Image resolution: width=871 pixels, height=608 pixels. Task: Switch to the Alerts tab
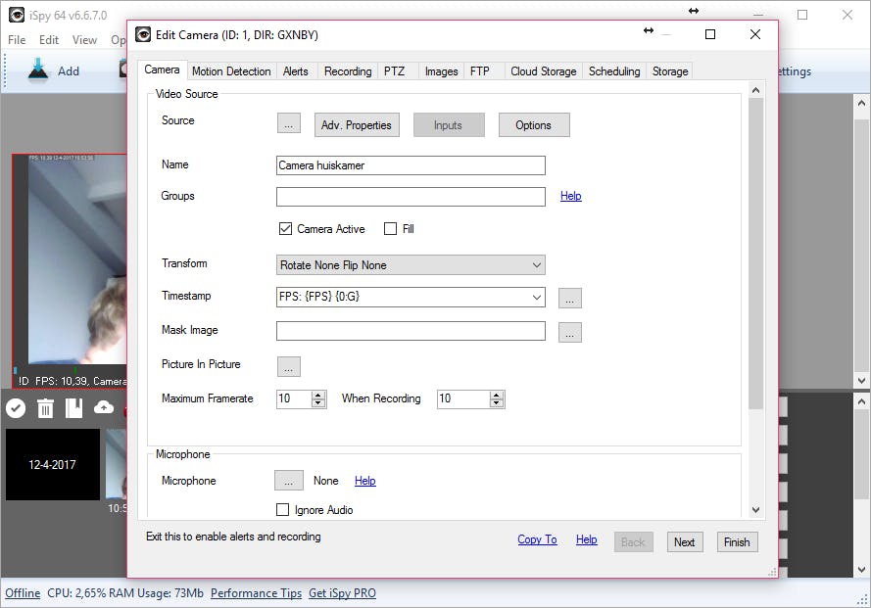pos(296,71)
